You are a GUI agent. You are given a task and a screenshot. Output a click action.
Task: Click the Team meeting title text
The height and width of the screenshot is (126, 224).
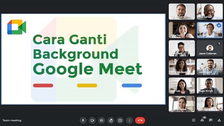coord(12,120)
